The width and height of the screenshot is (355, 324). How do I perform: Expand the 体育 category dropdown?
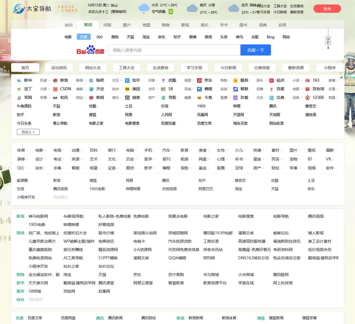[22, 150]
